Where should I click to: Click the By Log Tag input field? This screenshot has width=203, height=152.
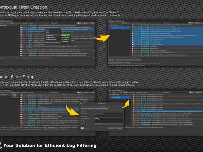coord(109,117)
